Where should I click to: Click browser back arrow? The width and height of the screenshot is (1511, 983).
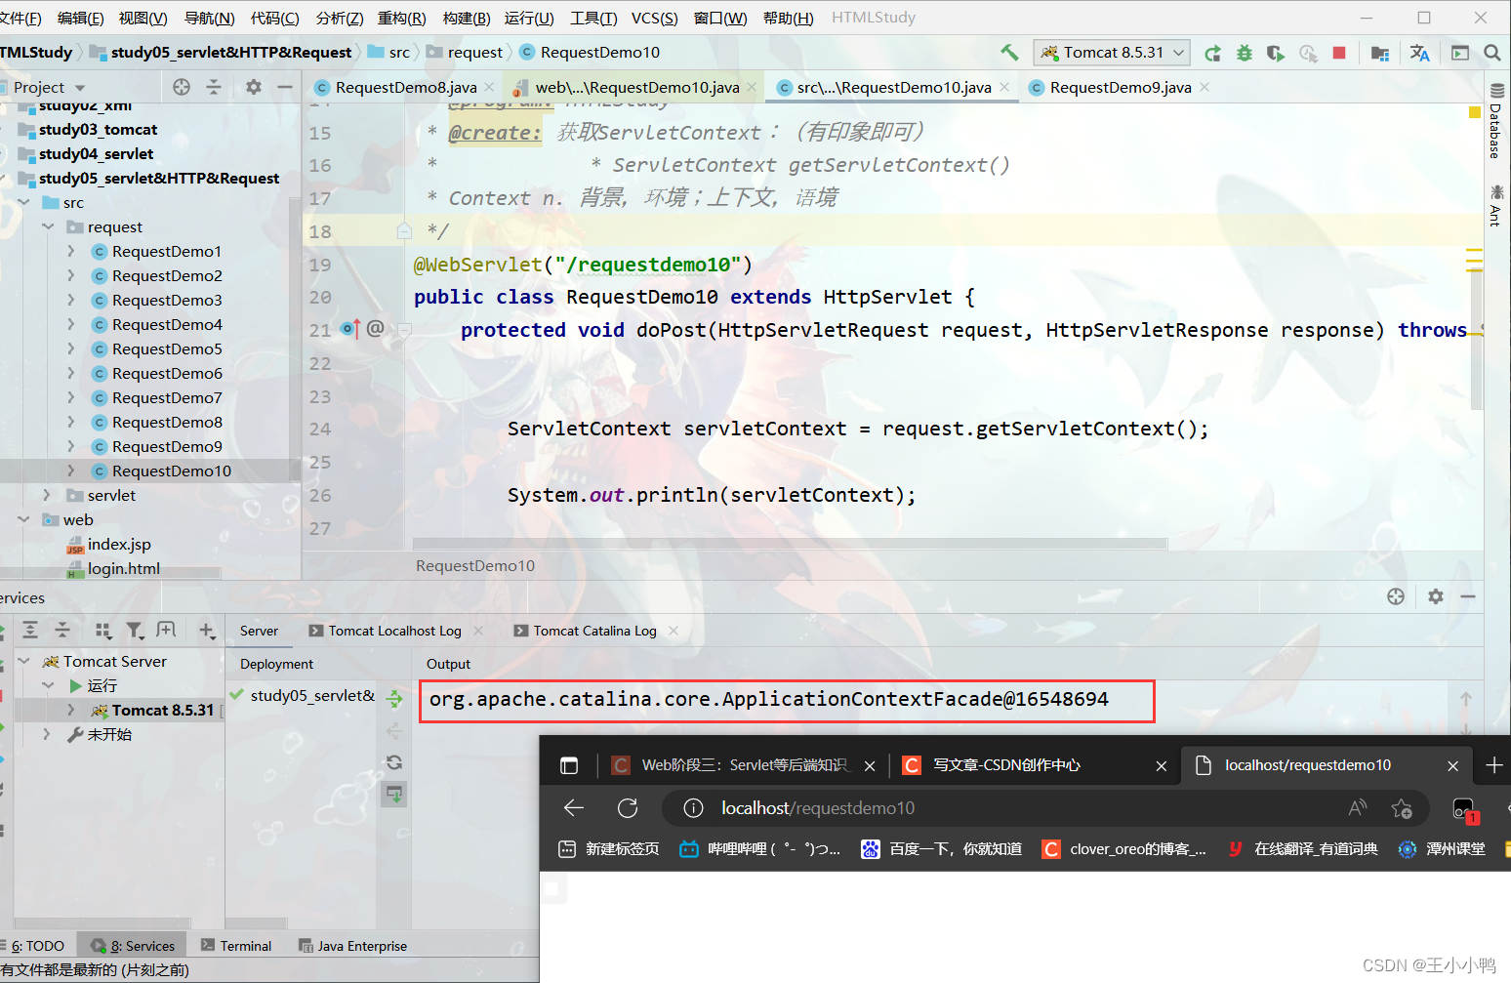point(574,808)
